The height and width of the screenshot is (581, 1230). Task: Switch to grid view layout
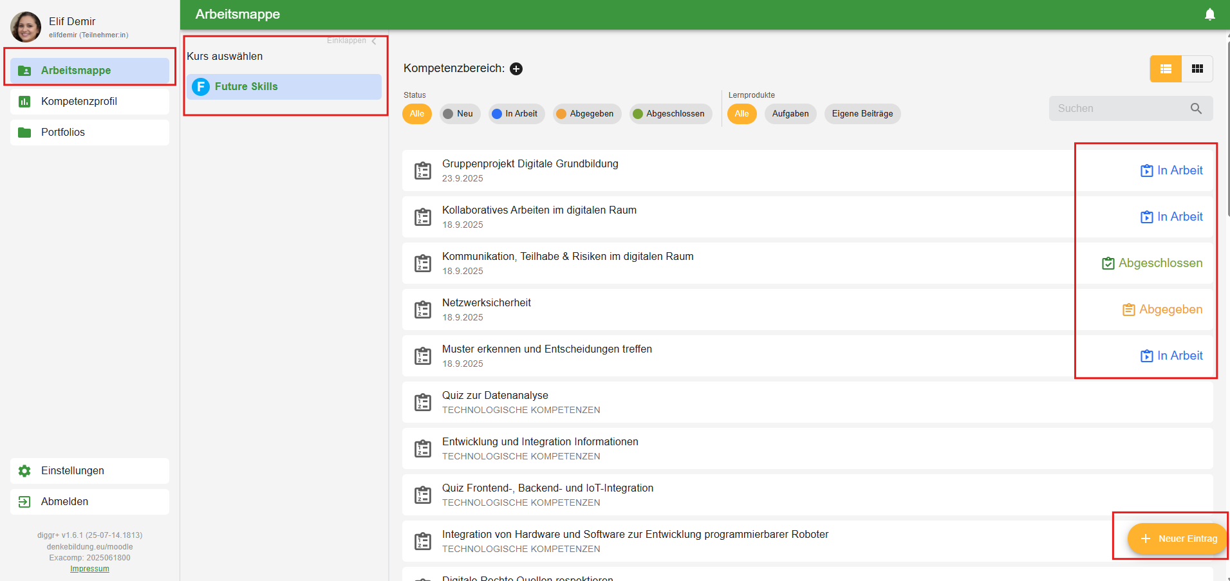click(1197, 69)
